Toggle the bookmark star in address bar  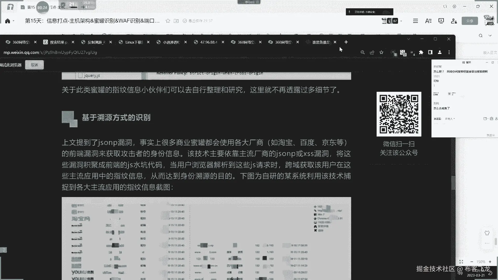click(x=381, y=52)
